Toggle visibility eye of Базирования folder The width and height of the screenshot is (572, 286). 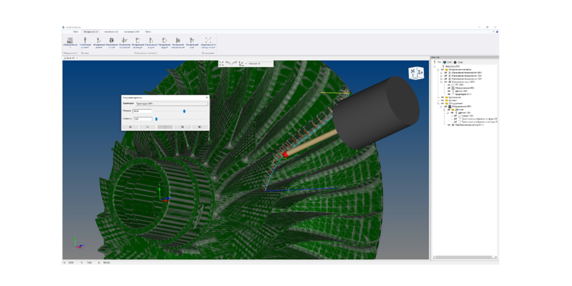(x=443, y=97)
